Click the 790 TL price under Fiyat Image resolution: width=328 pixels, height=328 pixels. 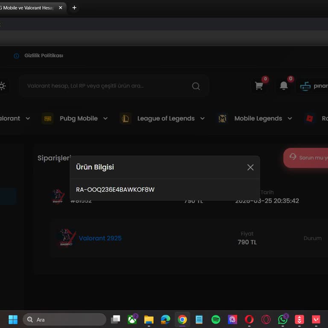tap(247, 242)
